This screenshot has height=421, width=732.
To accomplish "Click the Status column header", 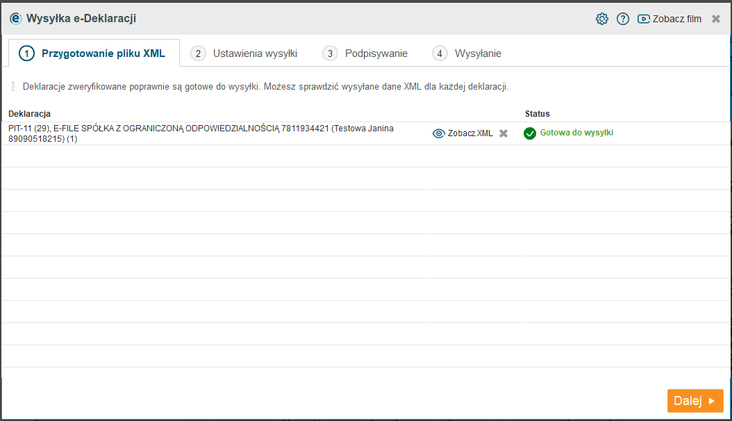I will (x=538, y=113).
